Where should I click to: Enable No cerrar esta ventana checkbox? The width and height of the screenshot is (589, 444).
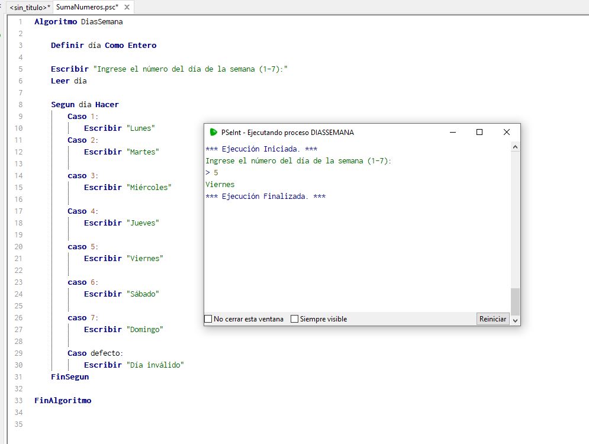[208, 319]
